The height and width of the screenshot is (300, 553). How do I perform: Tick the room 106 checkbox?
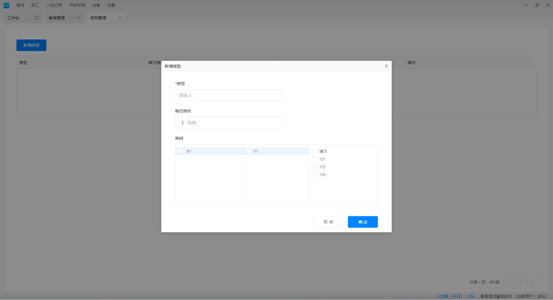(x=315, y=175)
